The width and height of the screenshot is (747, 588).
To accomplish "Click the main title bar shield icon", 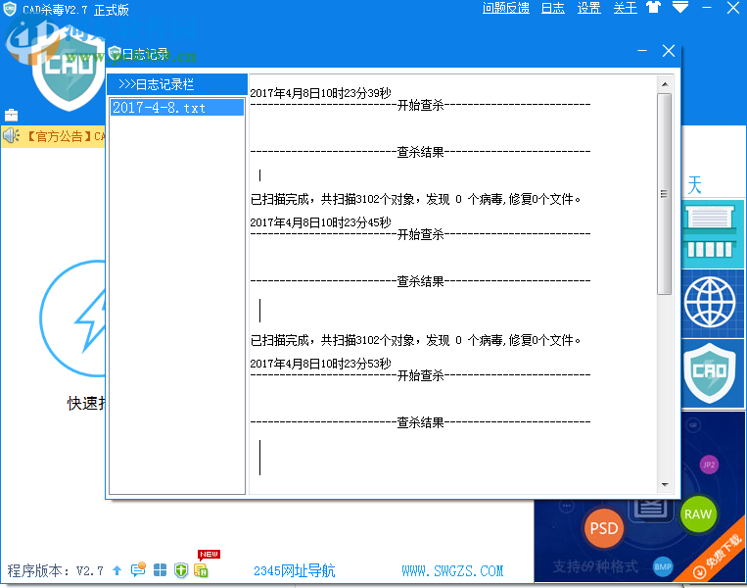I will click(x=10, y=9).
